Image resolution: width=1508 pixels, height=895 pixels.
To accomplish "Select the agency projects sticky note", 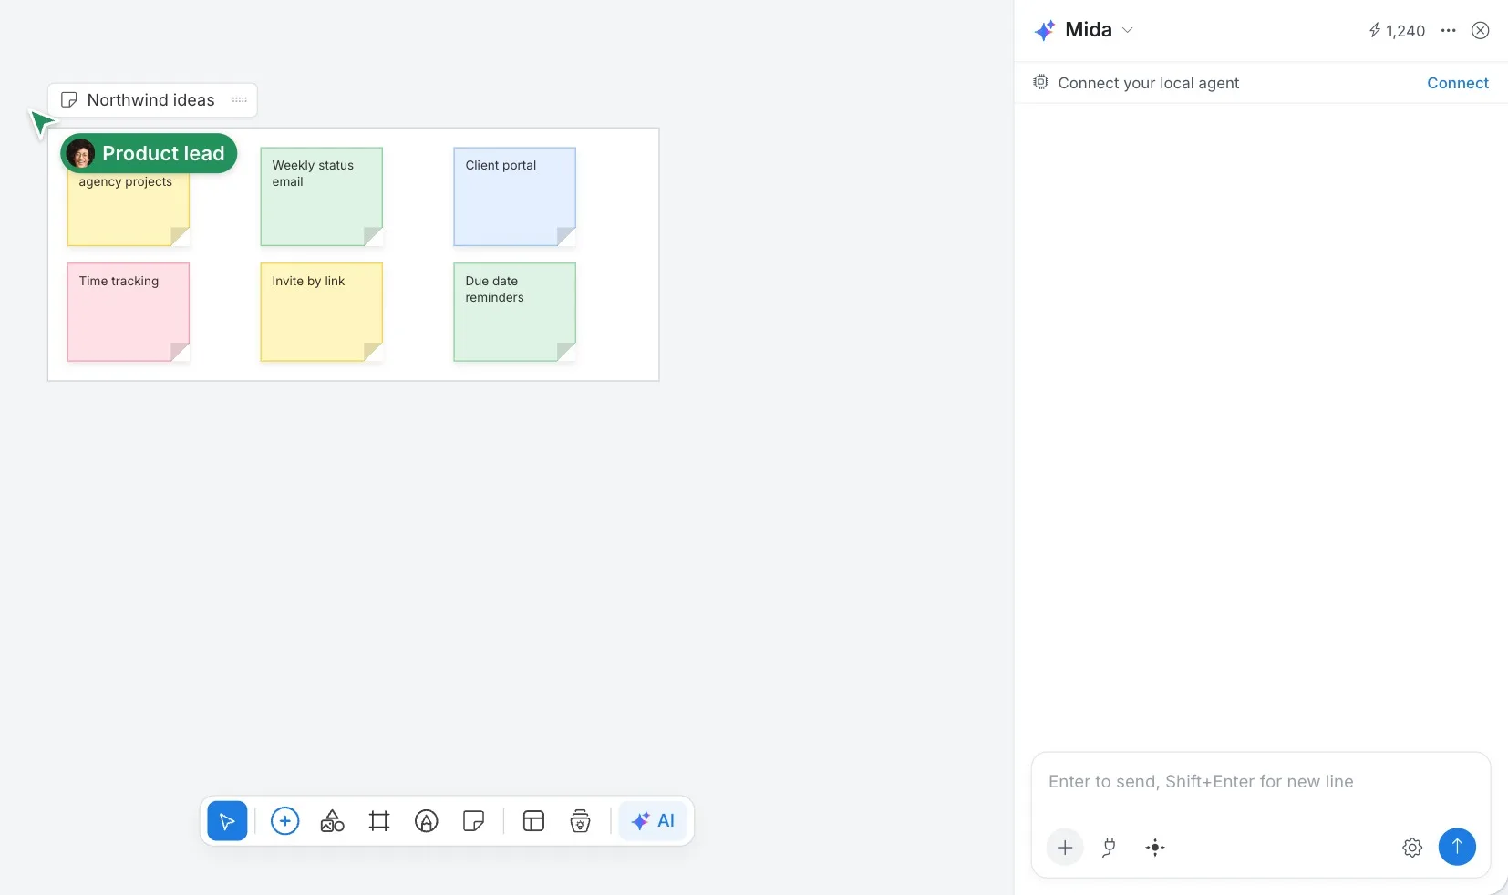I will click(129, 211).
